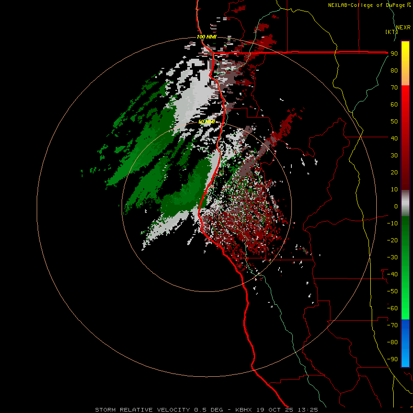Click the 100 NMI range ring label
The image size is (413, 413).
coord(206,37)
